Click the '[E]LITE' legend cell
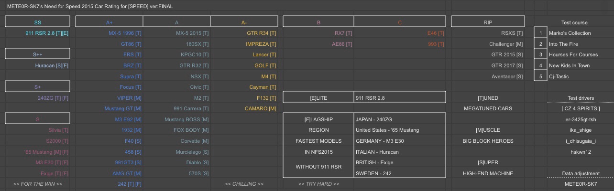 (318, 98)
